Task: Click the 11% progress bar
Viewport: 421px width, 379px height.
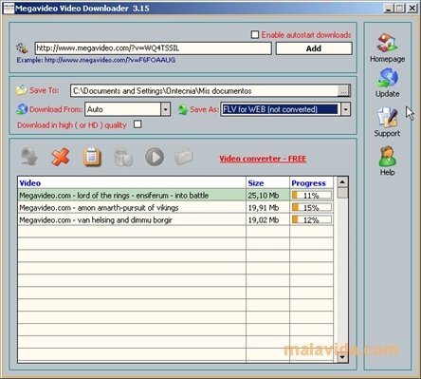Action: pos(312,196)
